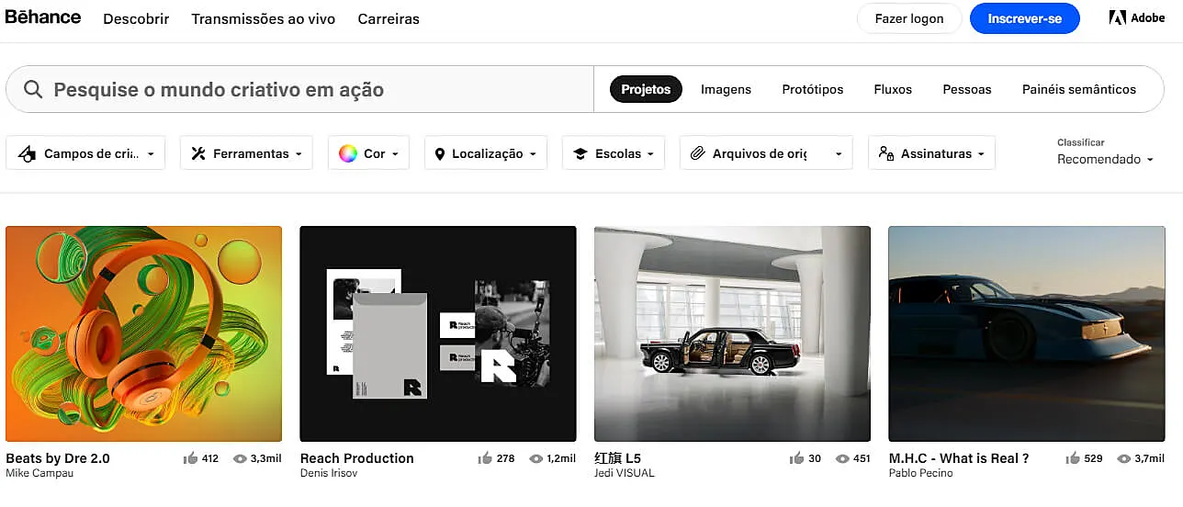Open the 红旗 L5 title link

[618, 458]
